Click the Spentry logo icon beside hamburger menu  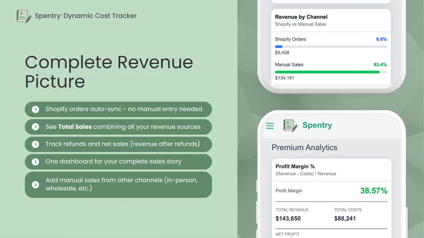(290, 125)
